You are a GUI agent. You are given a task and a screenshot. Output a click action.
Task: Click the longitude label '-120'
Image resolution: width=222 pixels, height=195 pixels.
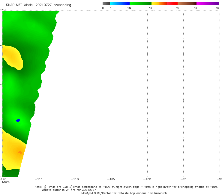click(3, 179)
